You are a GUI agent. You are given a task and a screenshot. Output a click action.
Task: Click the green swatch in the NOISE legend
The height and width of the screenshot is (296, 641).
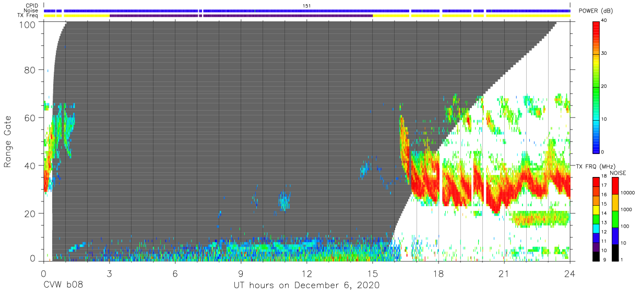click(614, 219)
